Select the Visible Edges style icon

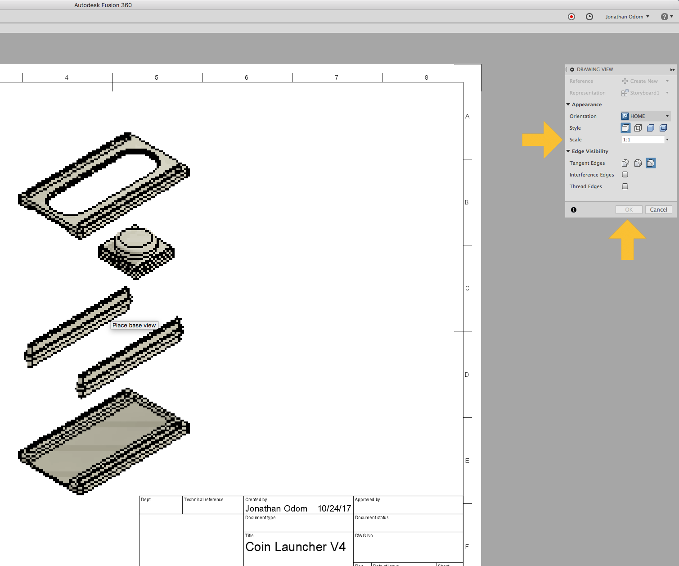point(625,128)
